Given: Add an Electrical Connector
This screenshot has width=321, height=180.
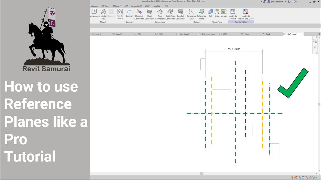Looking at the screenshot, I should click(139, 14).
